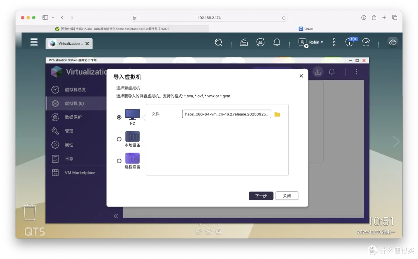Open 日志 in the sidebar
This screenshot has height=259, width=418.
[x=76, y=159]
